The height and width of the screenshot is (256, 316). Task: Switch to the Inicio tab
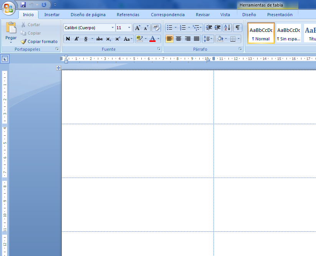(x=28, y=15)
